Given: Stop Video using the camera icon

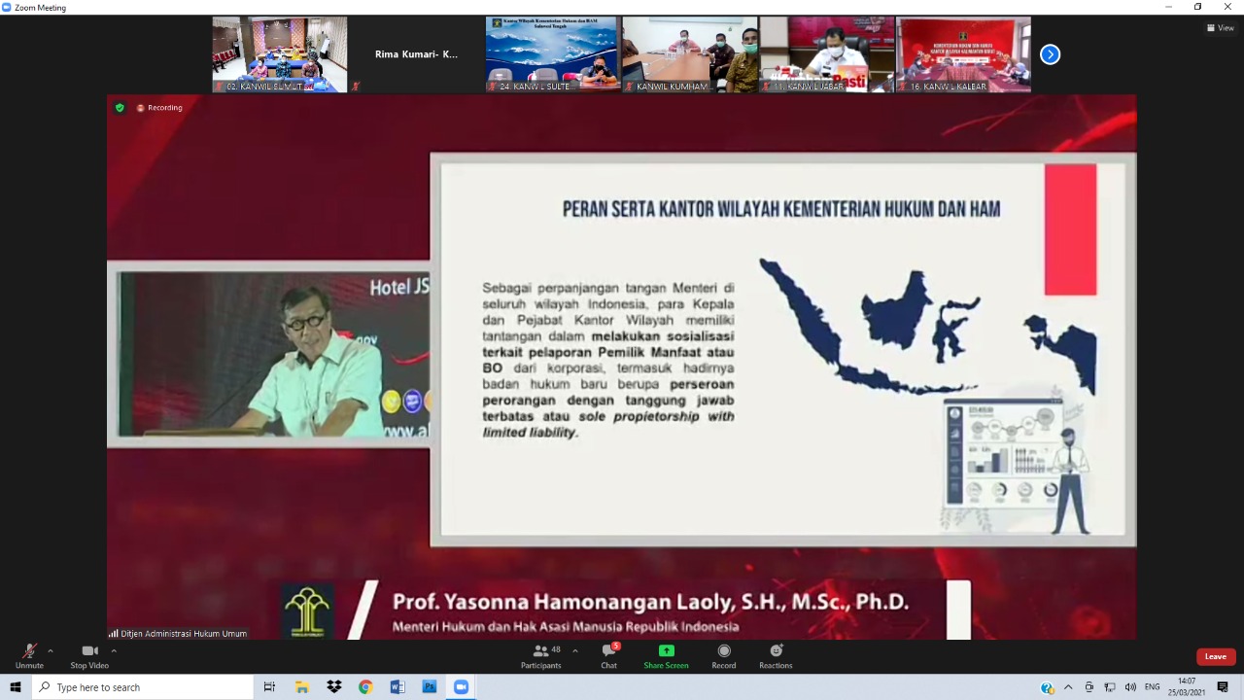Looking at the screenshot, I should tap(89, 651).
